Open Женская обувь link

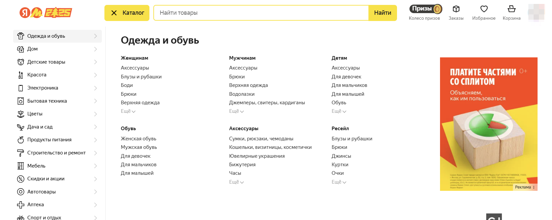point(139,139)
